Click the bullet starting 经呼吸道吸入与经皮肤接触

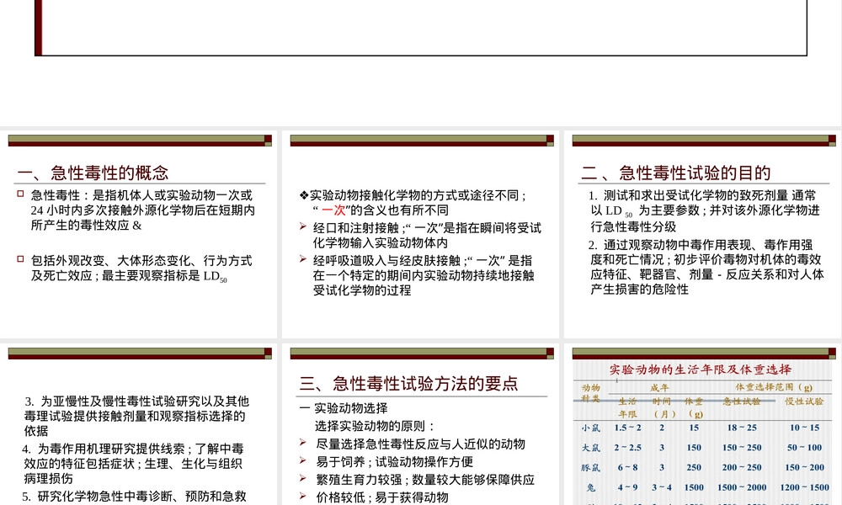[424, 275]
